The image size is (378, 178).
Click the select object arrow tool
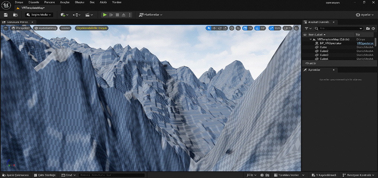point(209,28)
